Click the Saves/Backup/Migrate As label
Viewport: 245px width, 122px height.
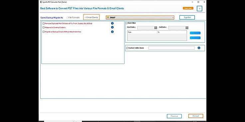tap(52, 18)
